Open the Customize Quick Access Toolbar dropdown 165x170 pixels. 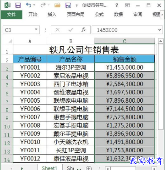[76, 5]
